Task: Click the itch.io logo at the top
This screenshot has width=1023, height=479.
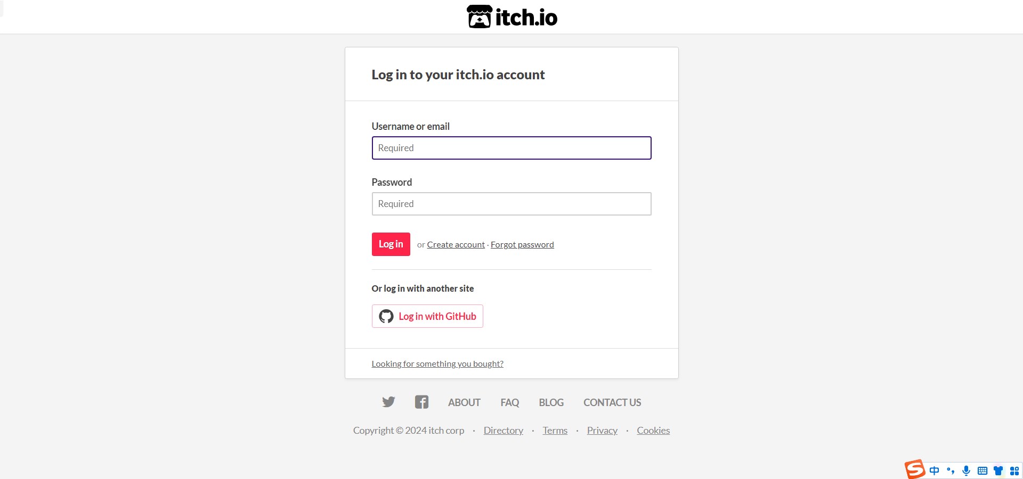Action: 511,16
